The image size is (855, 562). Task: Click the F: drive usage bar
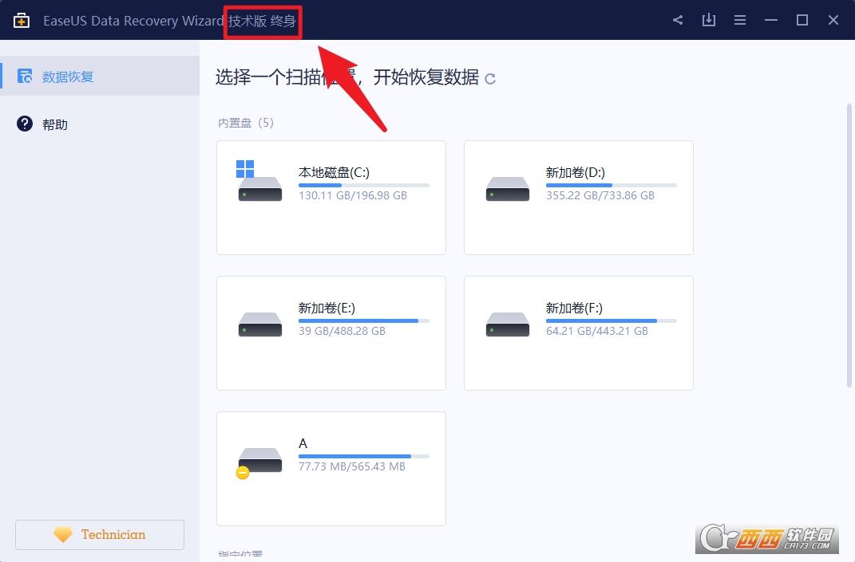pos(612,320)
